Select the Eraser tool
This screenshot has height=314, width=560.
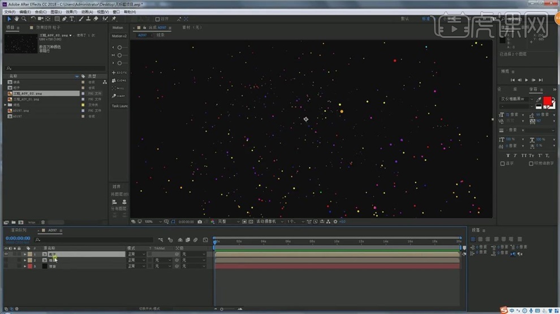96,19
